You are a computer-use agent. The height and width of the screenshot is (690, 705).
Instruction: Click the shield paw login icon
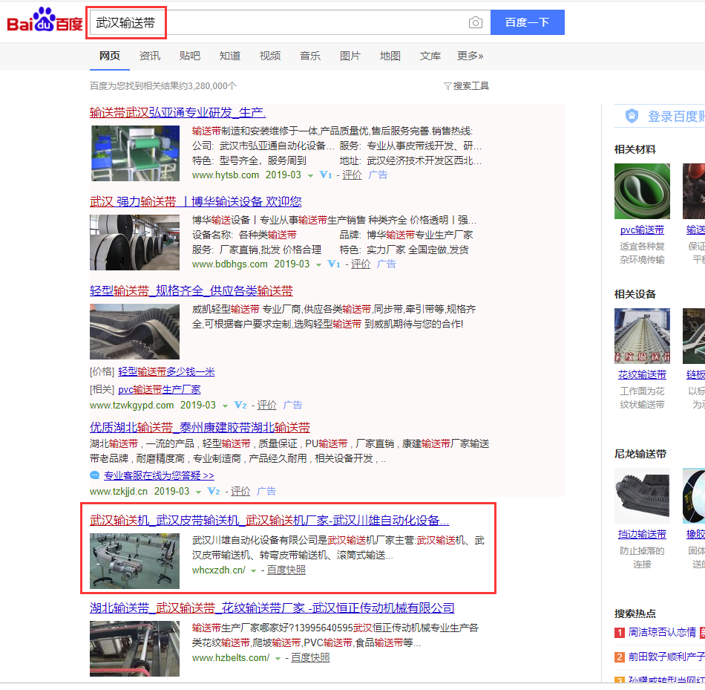[x=632, y=116]
